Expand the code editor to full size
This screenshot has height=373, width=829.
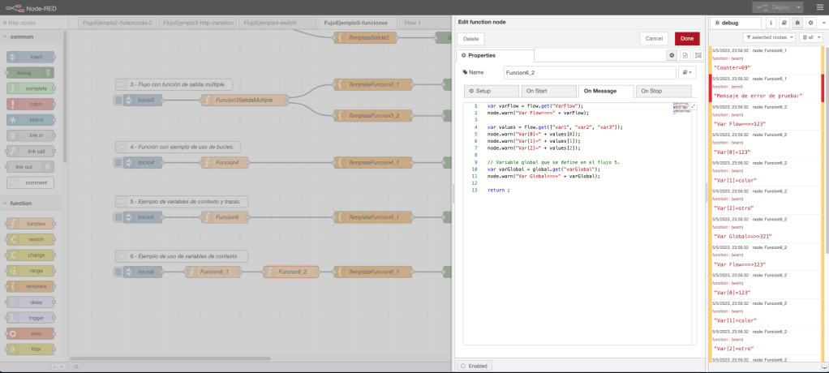click(694, 106)
